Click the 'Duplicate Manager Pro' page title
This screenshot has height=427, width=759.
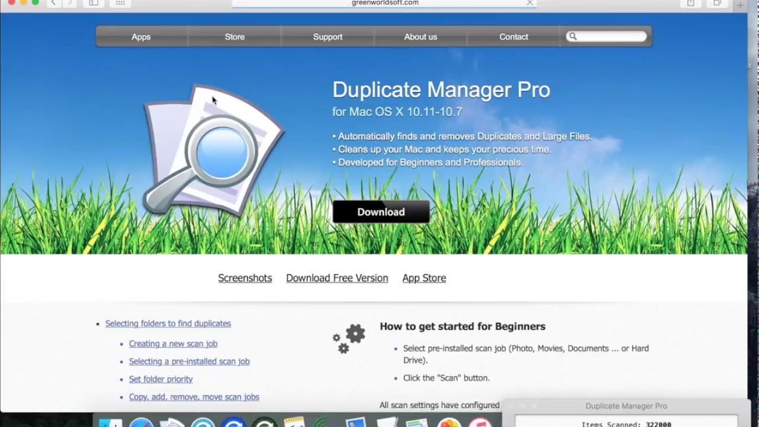tap(441, 90)
